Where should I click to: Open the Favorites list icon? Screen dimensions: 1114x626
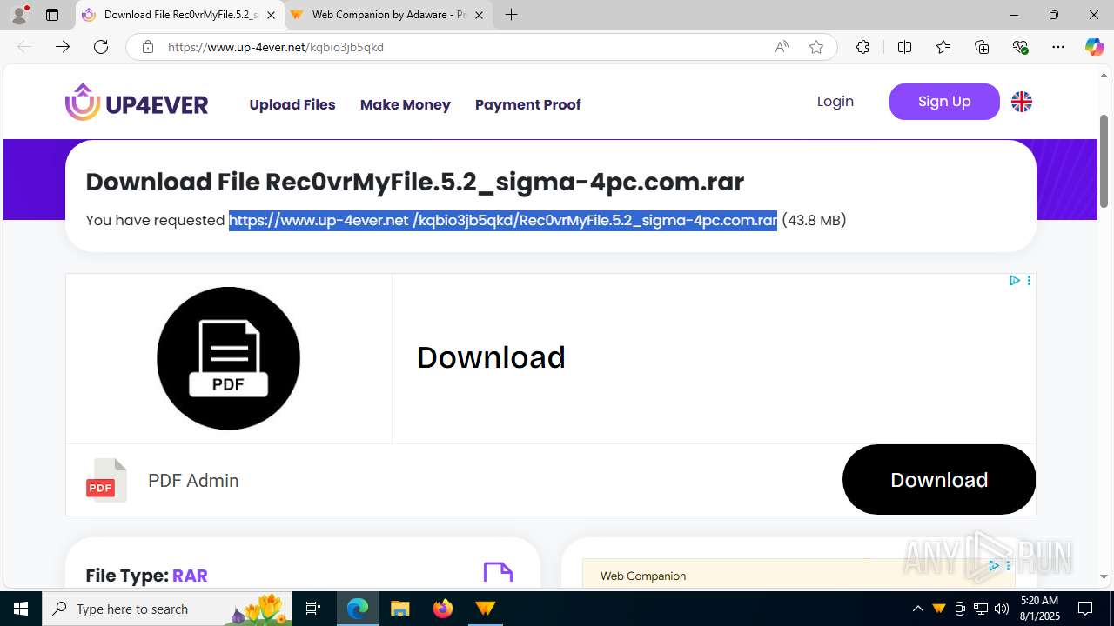point(943,47)
